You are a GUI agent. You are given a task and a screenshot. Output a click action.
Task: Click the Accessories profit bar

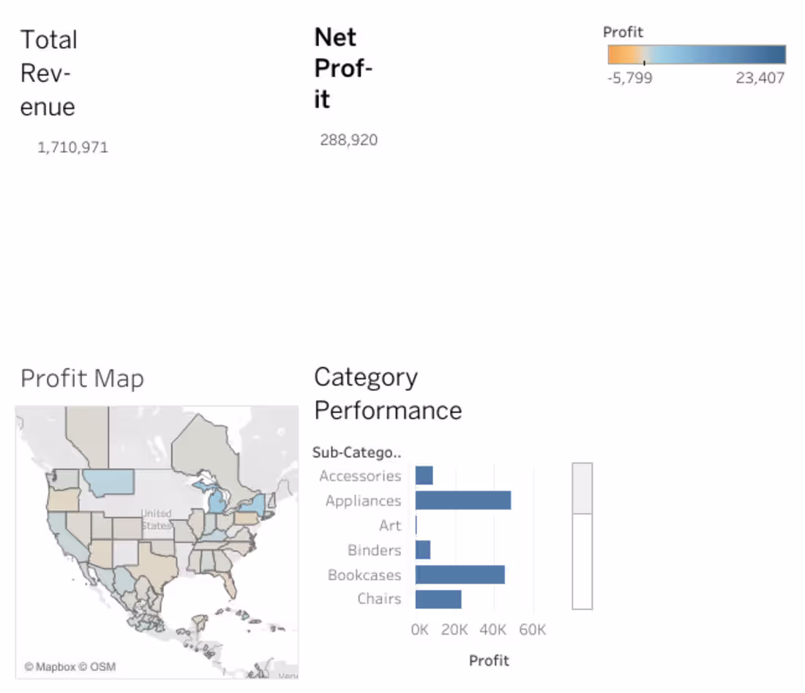(x=424, y=476)
